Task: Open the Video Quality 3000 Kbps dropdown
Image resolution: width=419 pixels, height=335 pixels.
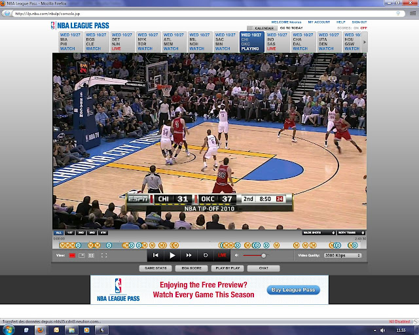Action: (x=342, y=255)
